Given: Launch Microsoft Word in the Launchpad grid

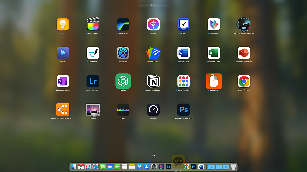Looking at the screenshot, I should click(183, 53).
